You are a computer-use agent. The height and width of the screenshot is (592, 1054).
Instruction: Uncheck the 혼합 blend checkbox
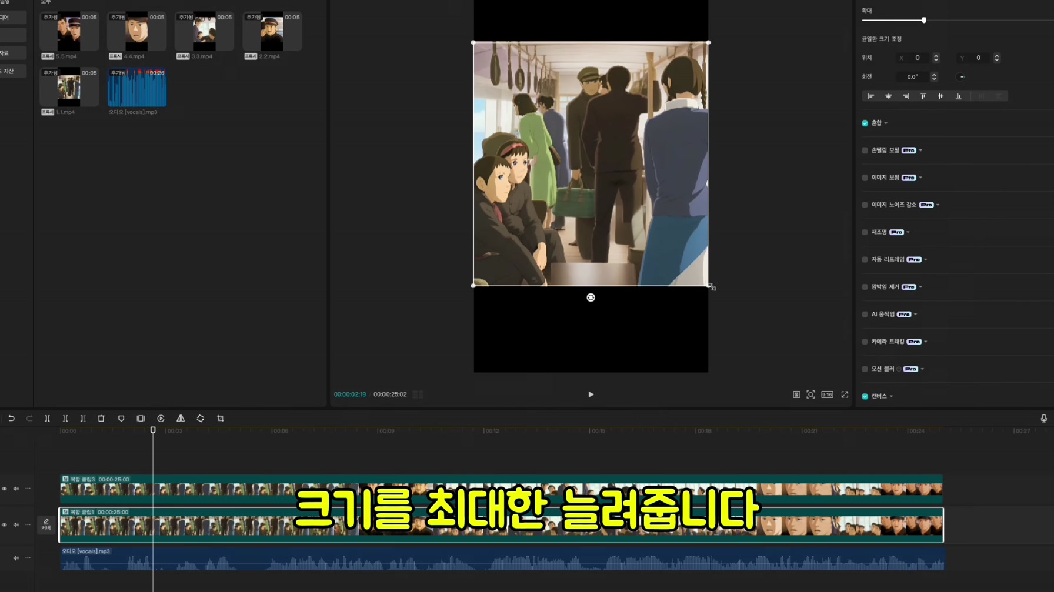pyautogui.click(x=865, y=123)
